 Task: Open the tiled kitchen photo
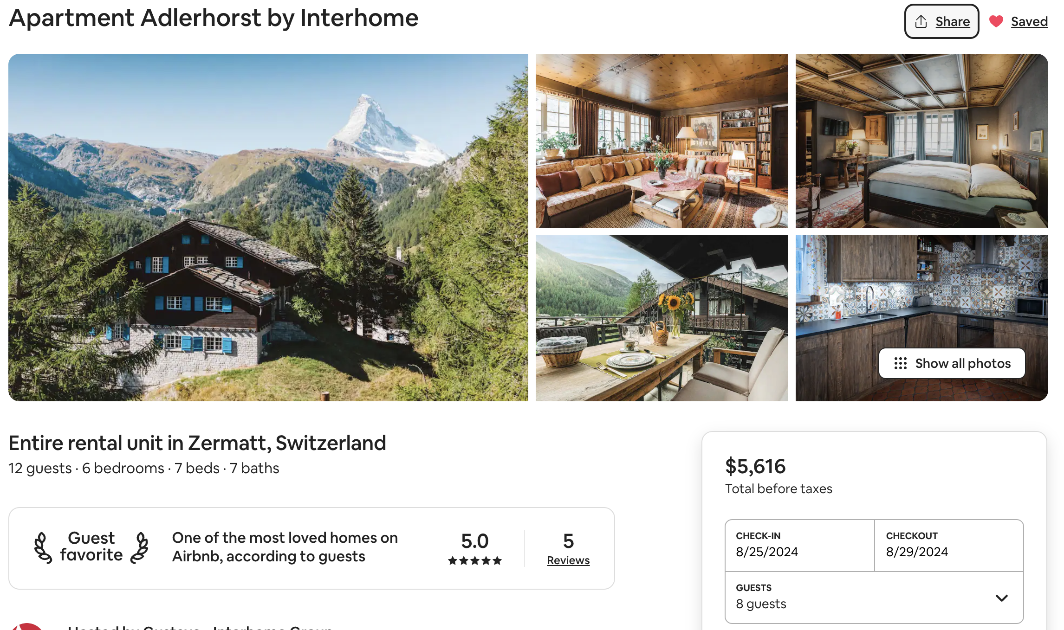pos(921,297)
